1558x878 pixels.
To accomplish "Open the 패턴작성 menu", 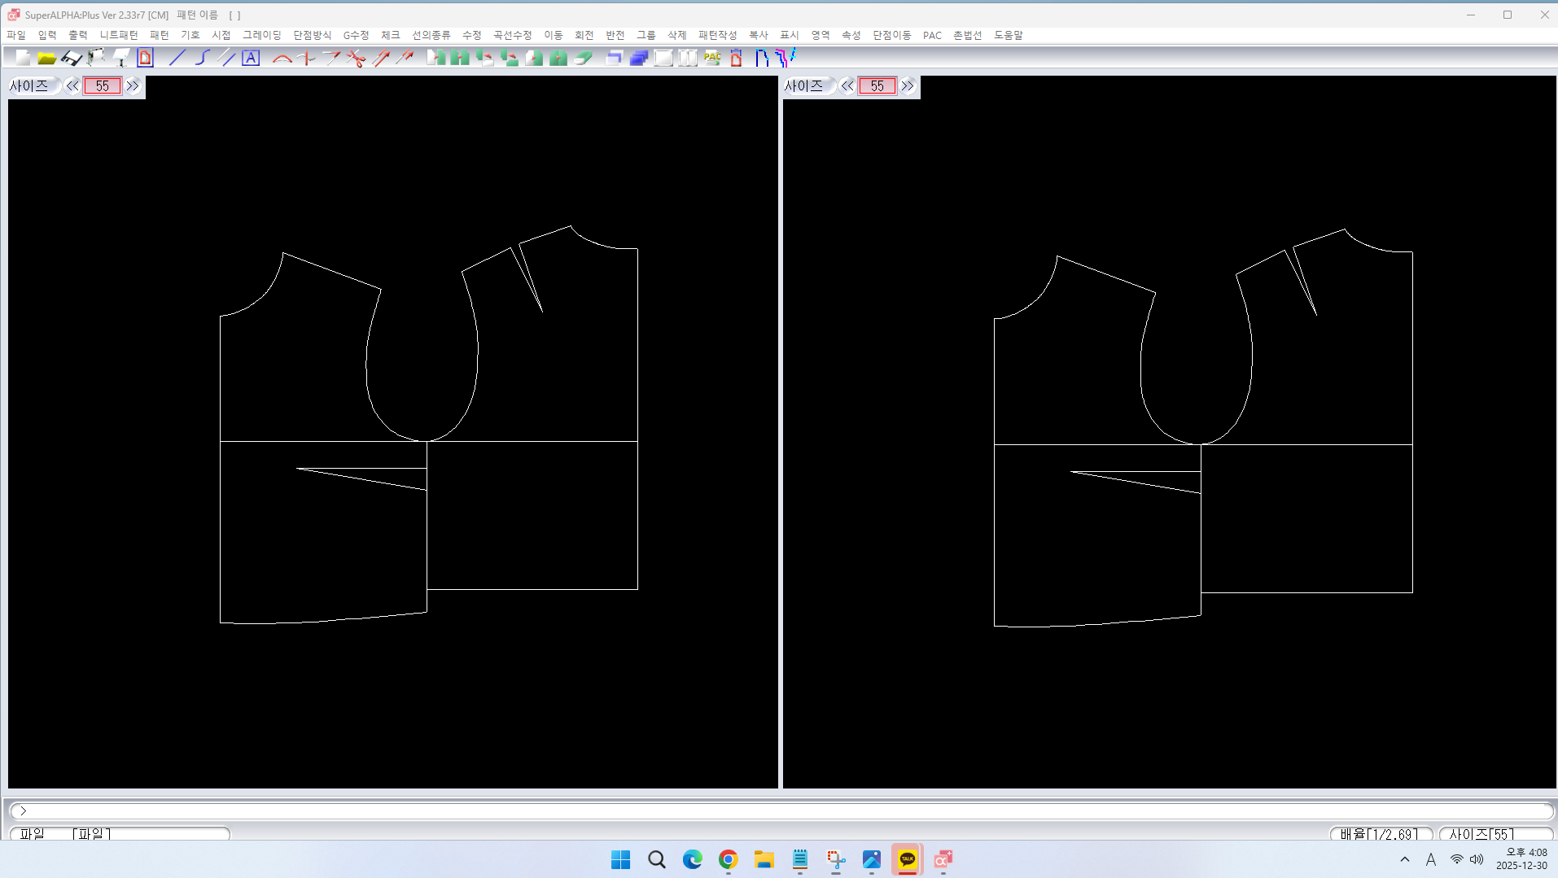I will click(x=717, y=35).
